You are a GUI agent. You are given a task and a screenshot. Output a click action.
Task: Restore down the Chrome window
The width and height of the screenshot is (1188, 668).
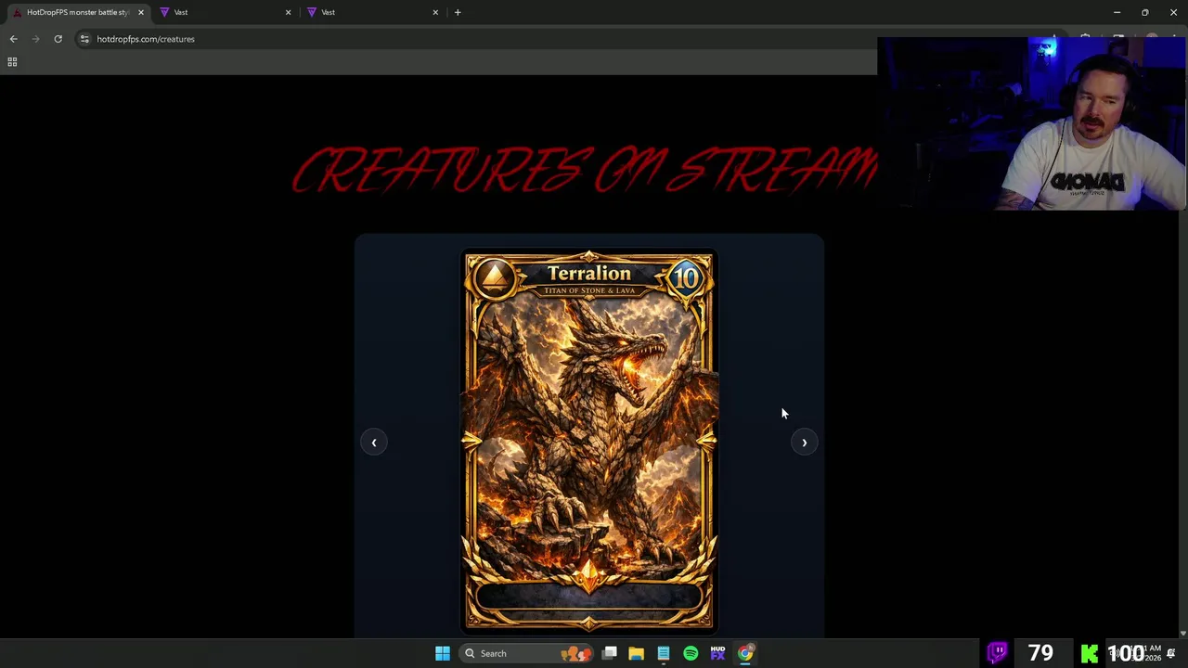[x=1145, y=12]
